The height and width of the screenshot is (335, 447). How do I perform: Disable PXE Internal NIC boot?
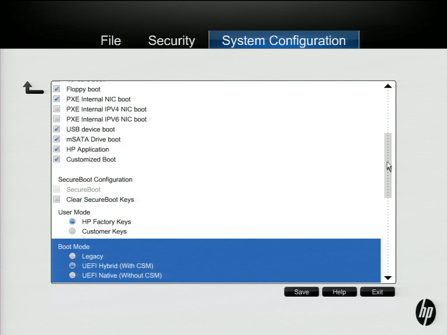click(57, 99)
